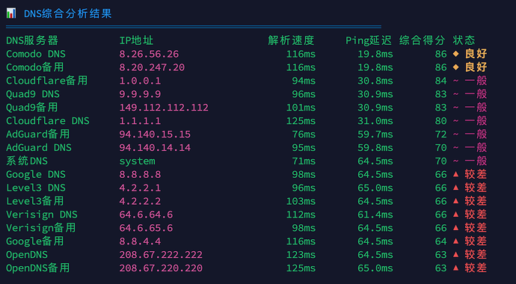Select IP address 94.140.14.14
The height and width of the screenshot is (284, 516).
point(155,147)
